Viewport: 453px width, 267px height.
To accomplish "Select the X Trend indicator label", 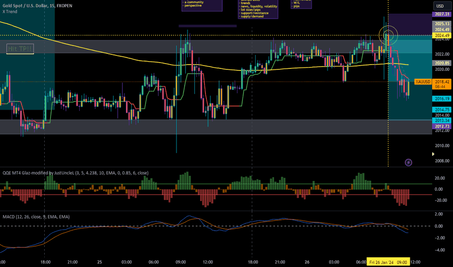I will click(x=10, y=12).
